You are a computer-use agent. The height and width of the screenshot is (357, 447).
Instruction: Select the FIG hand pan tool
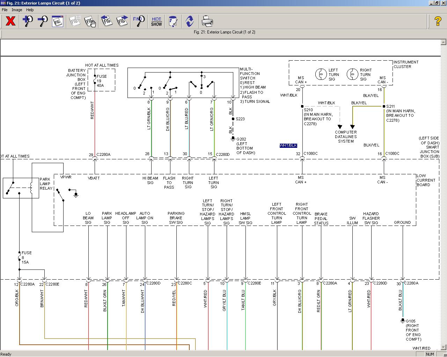tap(90, 21)
